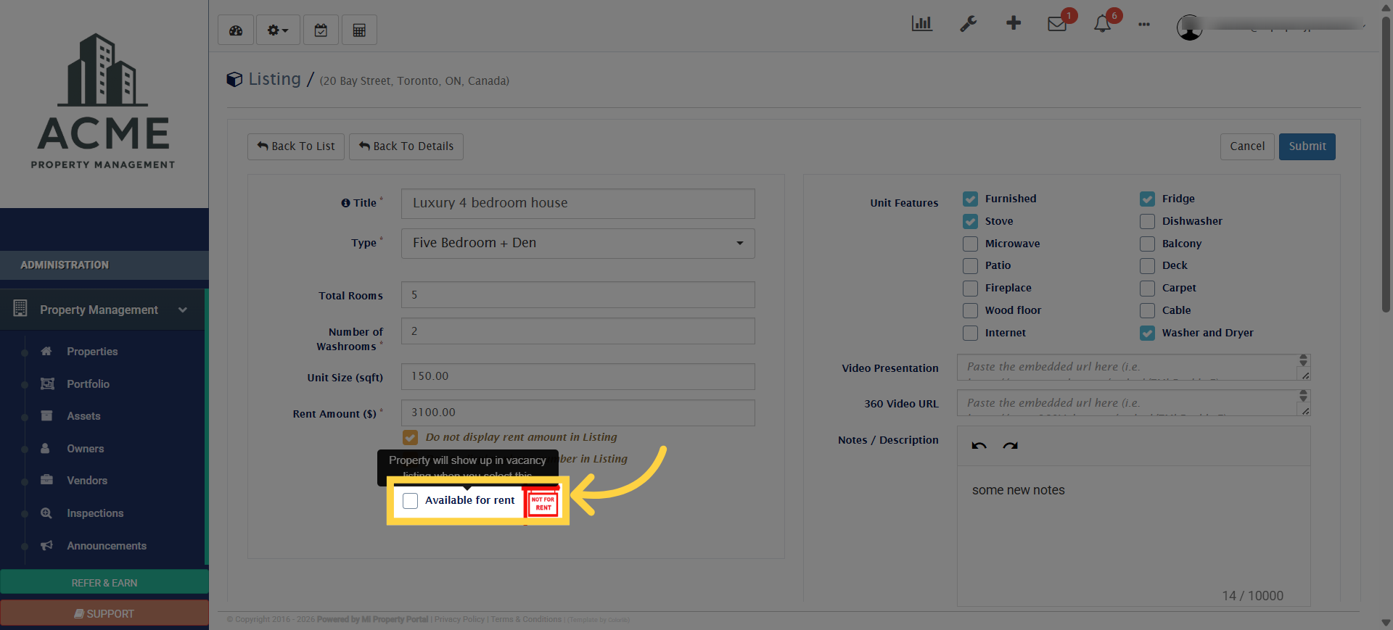Click the Not For Rent sign icon
The height and width of the screenshot is (630, 1393).
(543, 502)
